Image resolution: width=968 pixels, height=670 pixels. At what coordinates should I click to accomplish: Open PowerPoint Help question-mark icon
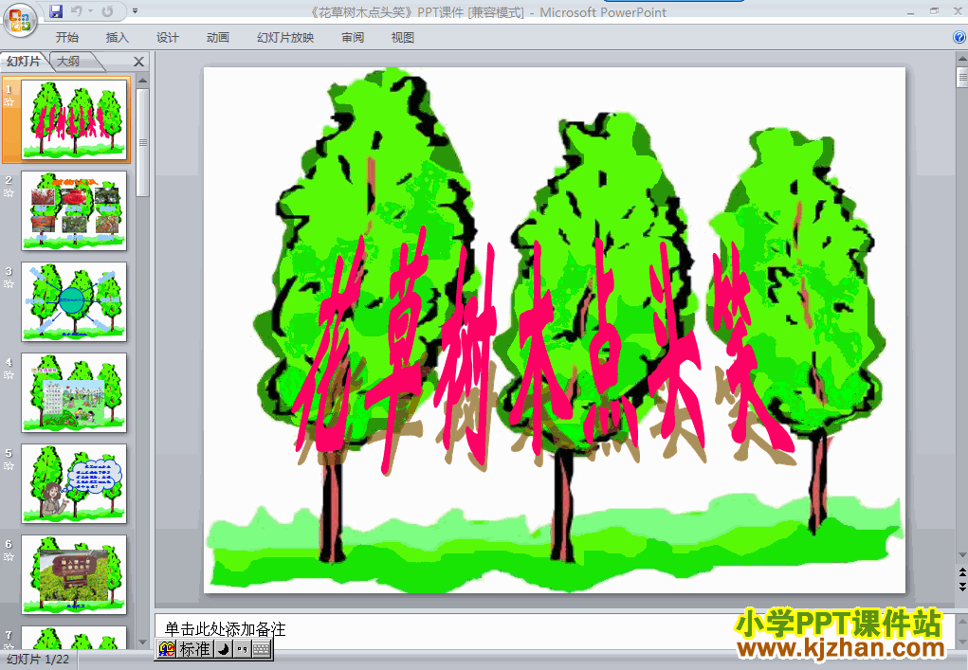[x=959, y=37]
